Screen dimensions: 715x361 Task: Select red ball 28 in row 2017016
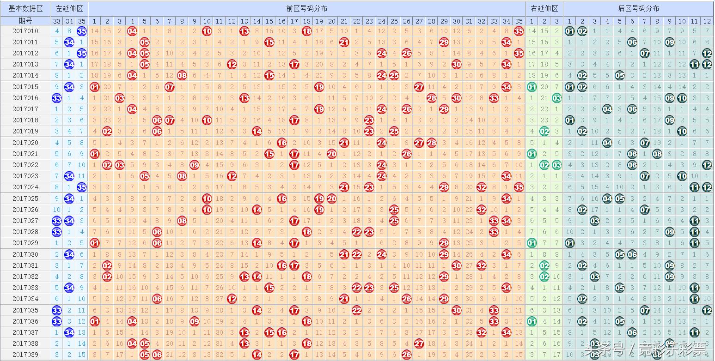pyautogui.click(x=432, y=98)
